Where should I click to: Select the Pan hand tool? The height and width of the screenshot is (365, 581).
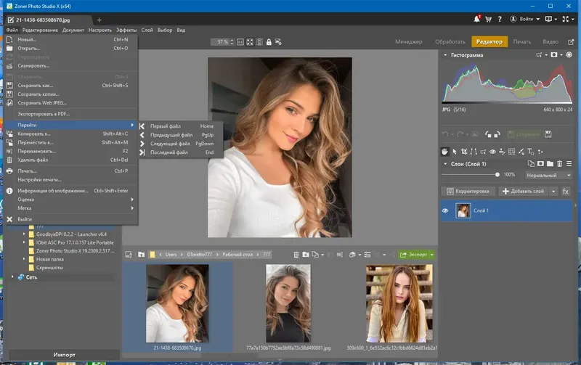click(x=446, y=152)
